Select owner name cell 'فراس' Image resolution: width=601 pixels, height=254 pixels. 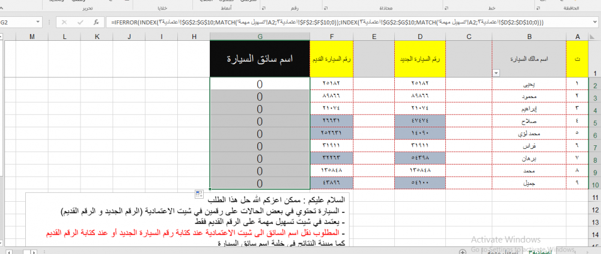[x=529, y=146]
